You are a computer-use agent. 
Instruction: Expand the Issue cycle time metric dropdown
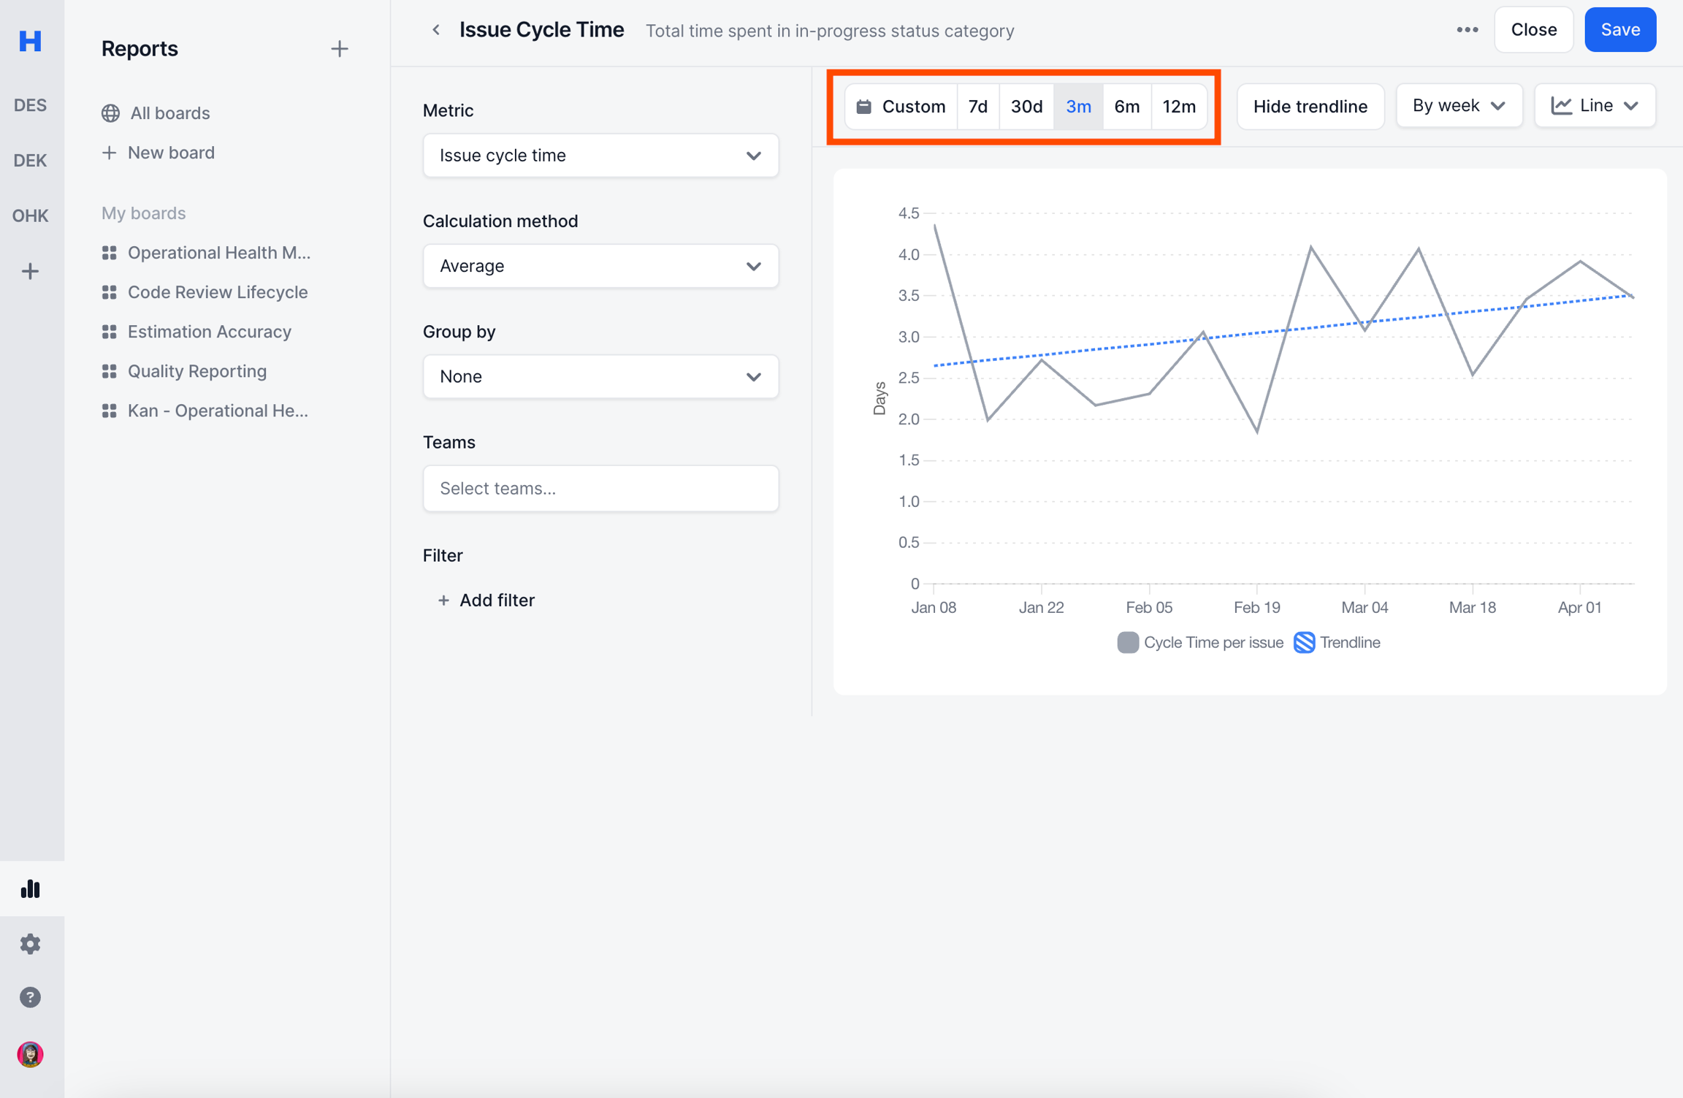click(600, 156)
